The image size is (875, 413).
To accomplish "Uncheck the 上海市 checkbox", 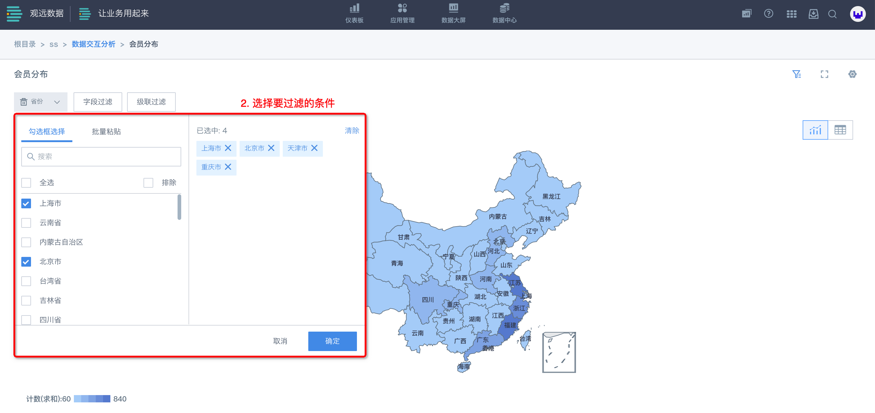I will tap(26, 203).
